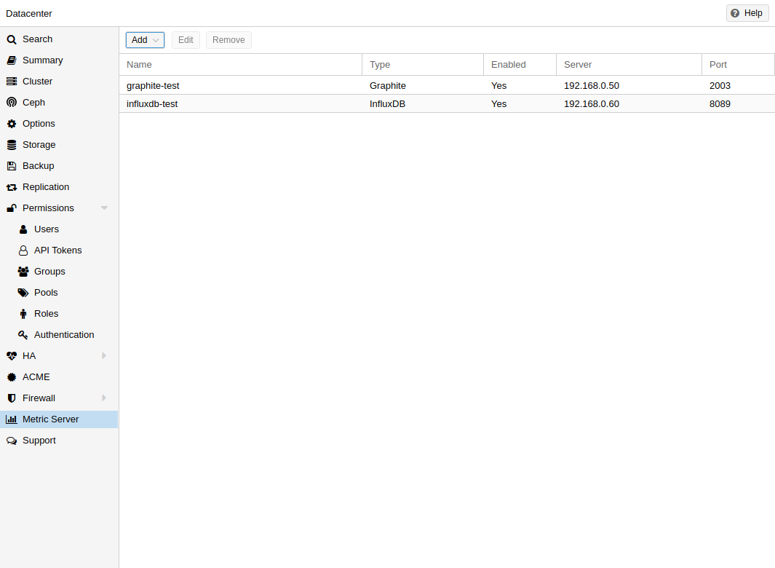Expand the Firewall submenu arrow
Image resolution: width=775 pixels, height=568 pixels.
tap(104, 398)
